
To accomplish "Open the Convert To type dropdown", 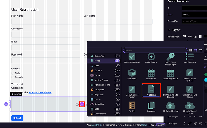I will [194, 21].
